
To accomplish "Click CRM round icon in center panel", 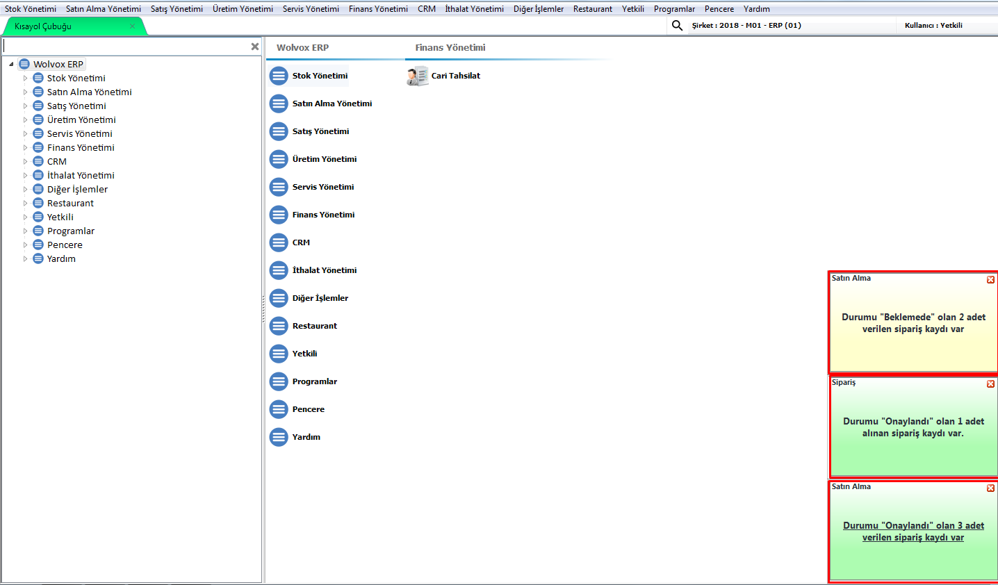I will click(279, 242).
